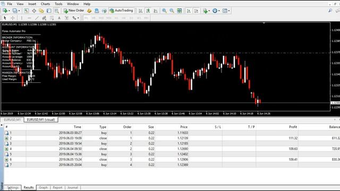
Task: Expand the New Chart dropdown arrow
Action: [9, 11]
